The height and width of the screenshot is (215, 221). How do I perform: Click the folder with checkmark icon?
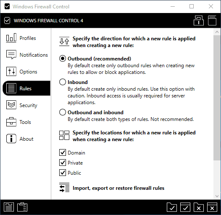pyautogui.click(x=172, y=207)
